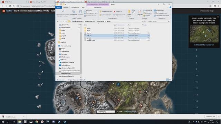Select the rustds folder

tap(117, 28)
